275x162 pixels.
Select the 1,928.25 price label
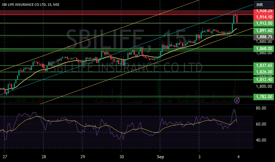tap(263, 11)
